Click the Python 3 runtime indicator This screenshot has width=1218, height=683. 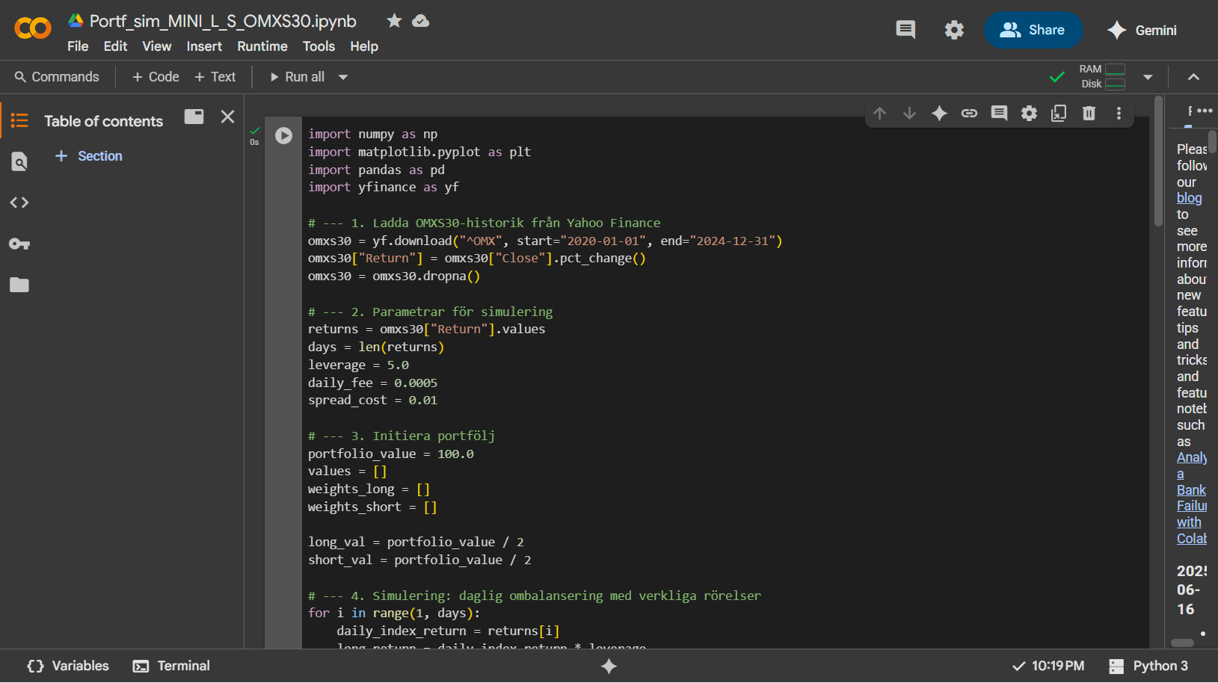coord(1148,666)
